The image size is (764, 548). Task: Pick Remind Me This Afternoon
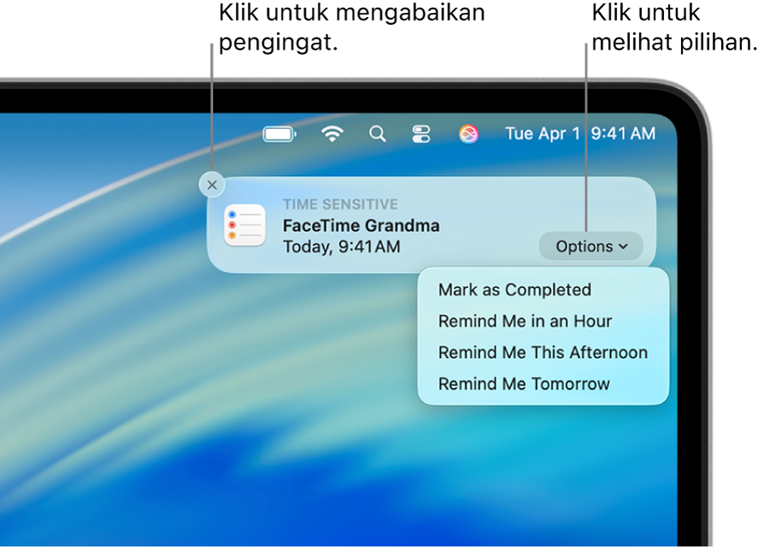[x=543, y=352]
